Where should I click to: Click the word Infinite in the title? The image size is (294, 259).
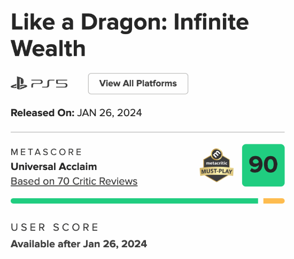pyautogui.click(x=211, y=22)
